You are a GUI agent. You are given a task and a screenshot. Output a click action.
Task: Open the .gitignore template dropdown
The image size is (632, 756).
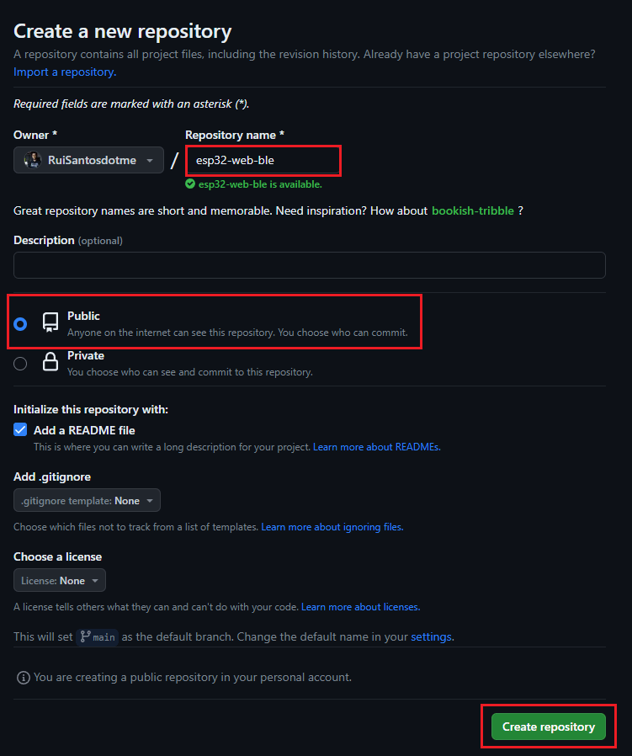(x=87, y=499)
